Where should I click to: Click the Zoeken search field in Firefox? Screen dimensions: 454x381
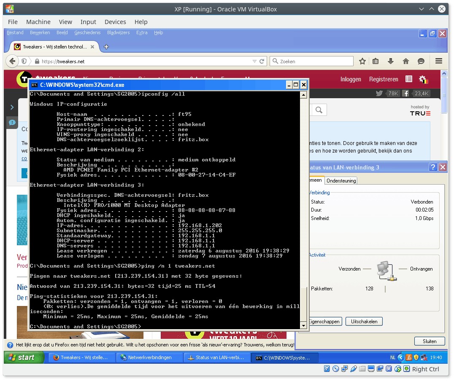pos(314,62)
